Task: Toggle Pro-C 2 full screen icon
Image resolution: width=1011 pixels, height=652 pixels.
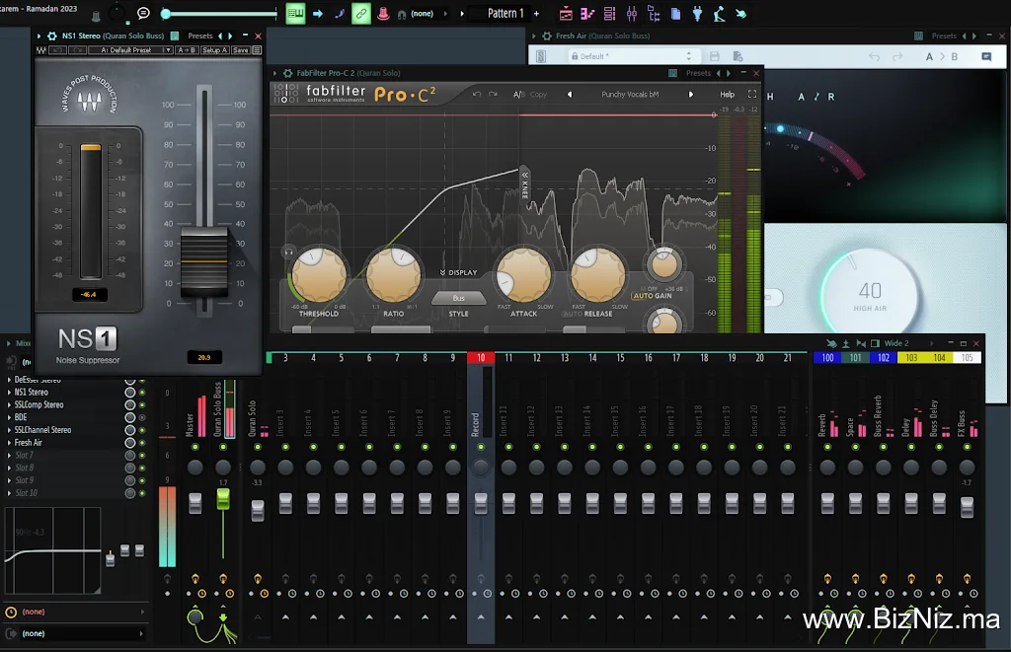Action: (751, 94)
